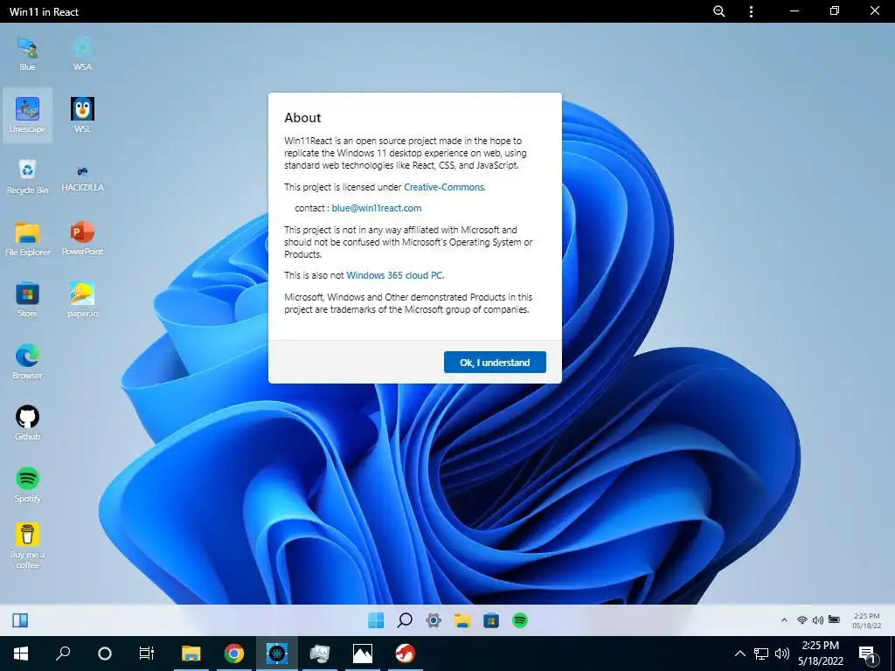Click the battery icon in Win11 tray

tap(834, 619)
